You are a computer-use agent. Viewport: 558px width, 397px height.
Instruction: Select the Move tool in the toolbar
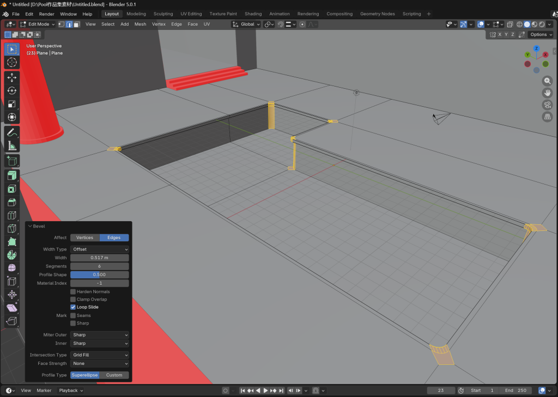click(x=12, y=78)
